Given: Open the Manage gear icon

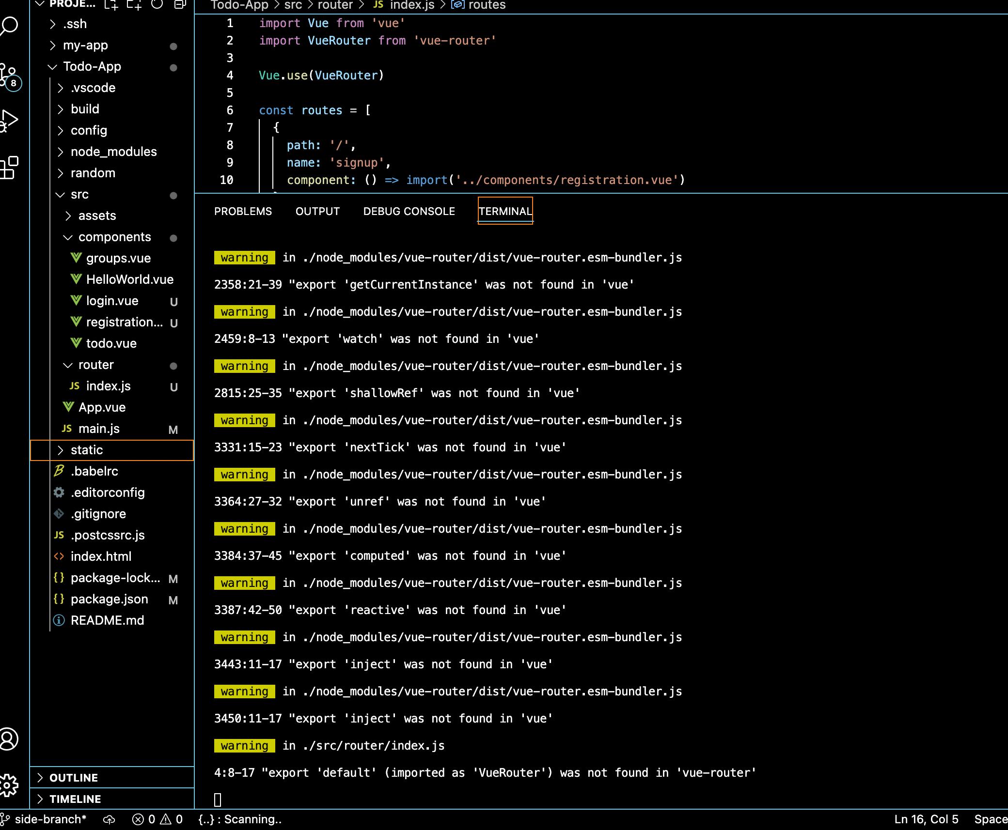Looking at the screenshot, I should [x=9, y=784].
